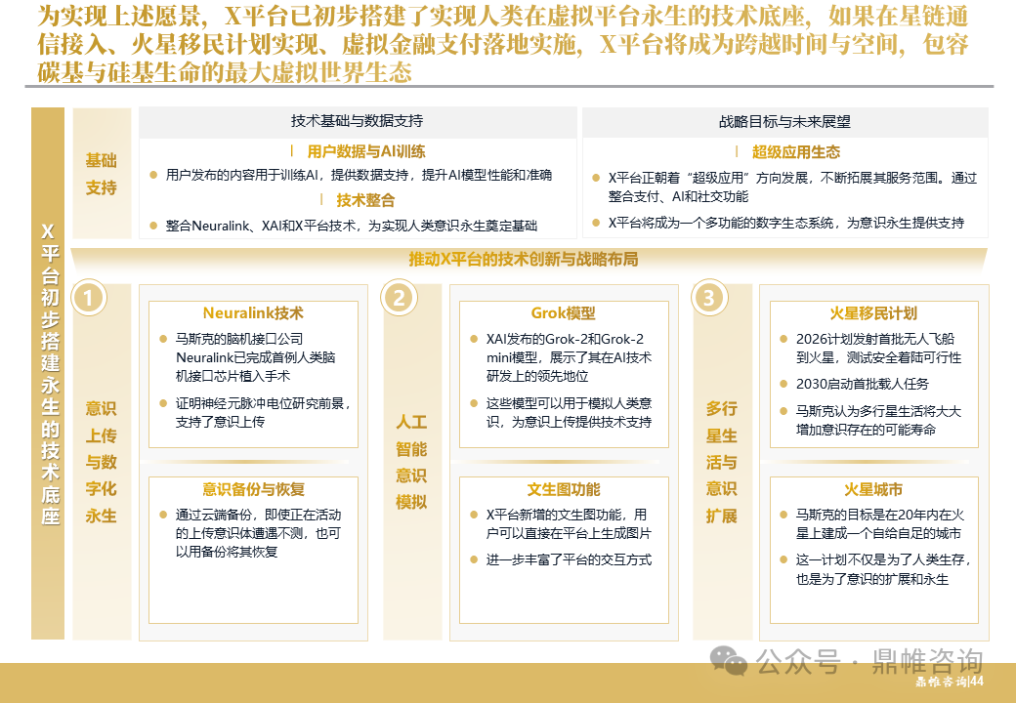Select the 文生图功能 heading
The width and height of the screenshot is (1016, 703).
(x=563, y=489)
